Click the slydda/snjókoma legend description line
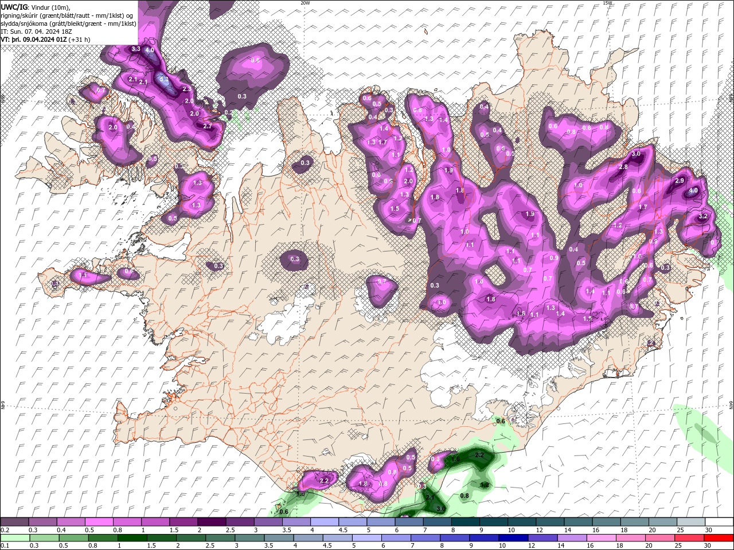The image size is (734, 550). [x=69, y=23]
